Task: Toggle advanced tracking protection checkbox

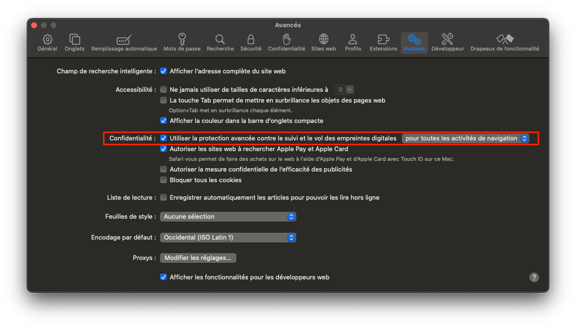Action: coord(163,138)
